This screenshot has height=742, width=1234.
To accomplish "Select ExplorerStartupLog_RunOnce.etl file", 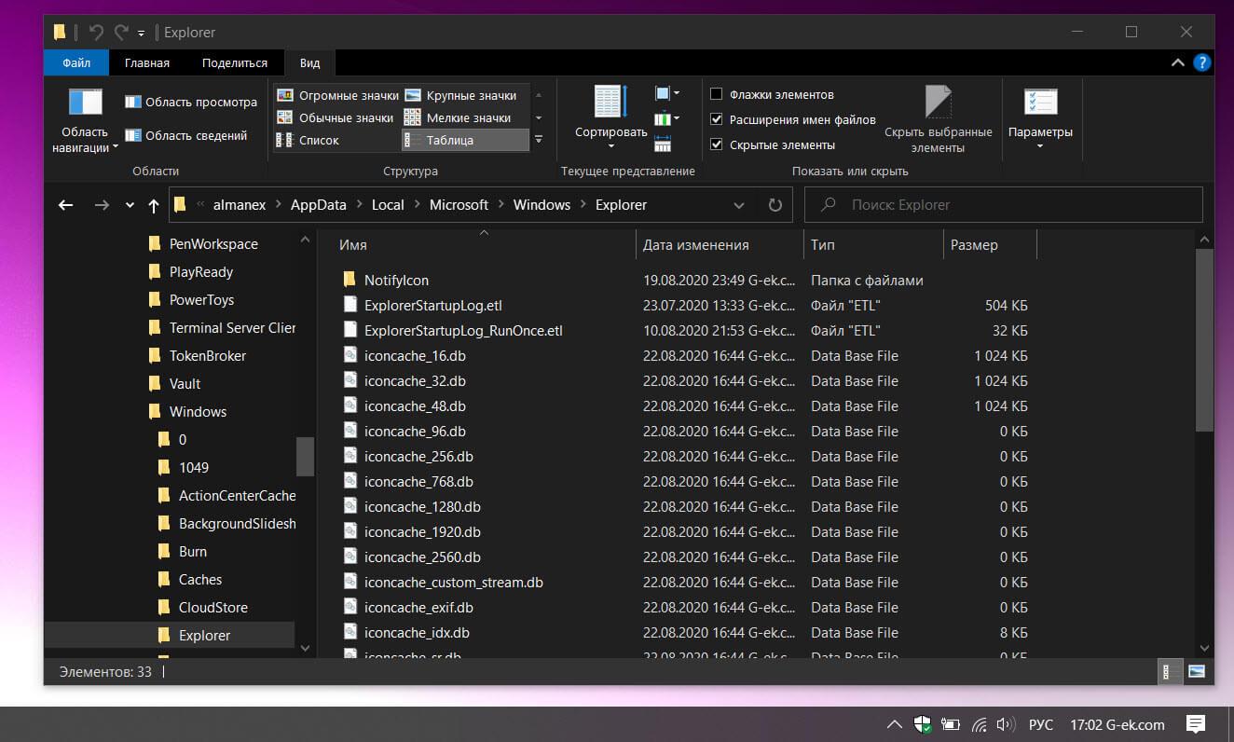I will [463, 330].
